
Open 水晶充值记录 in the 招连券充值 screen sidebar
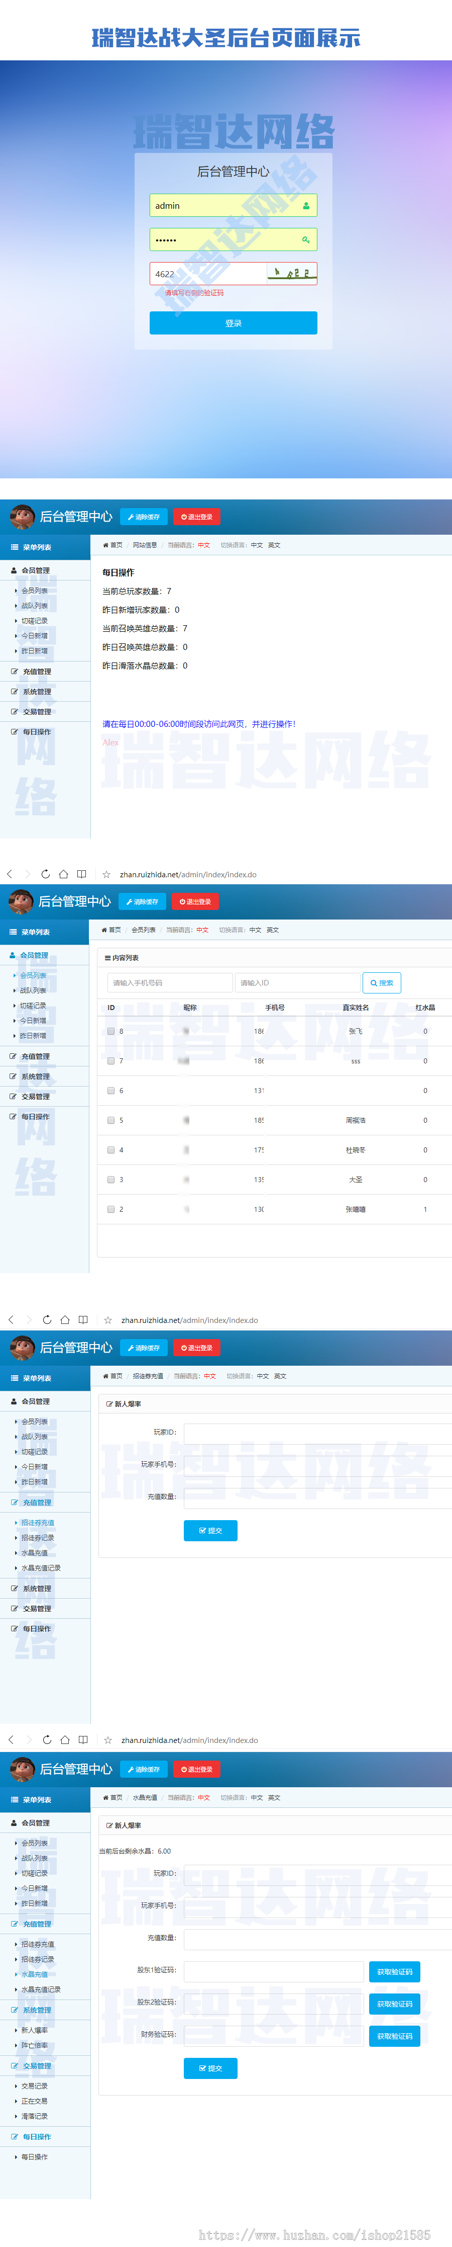[41, 1568]
